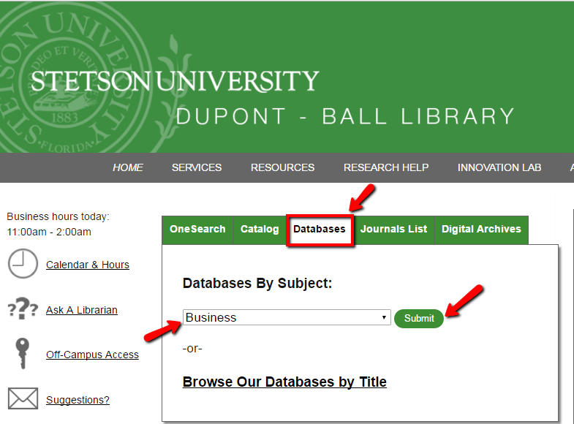Click the clock icon beside Calendar & Hours
This screenshot has width=574, height=424.
pyautogui.click(x=23, y=264)
